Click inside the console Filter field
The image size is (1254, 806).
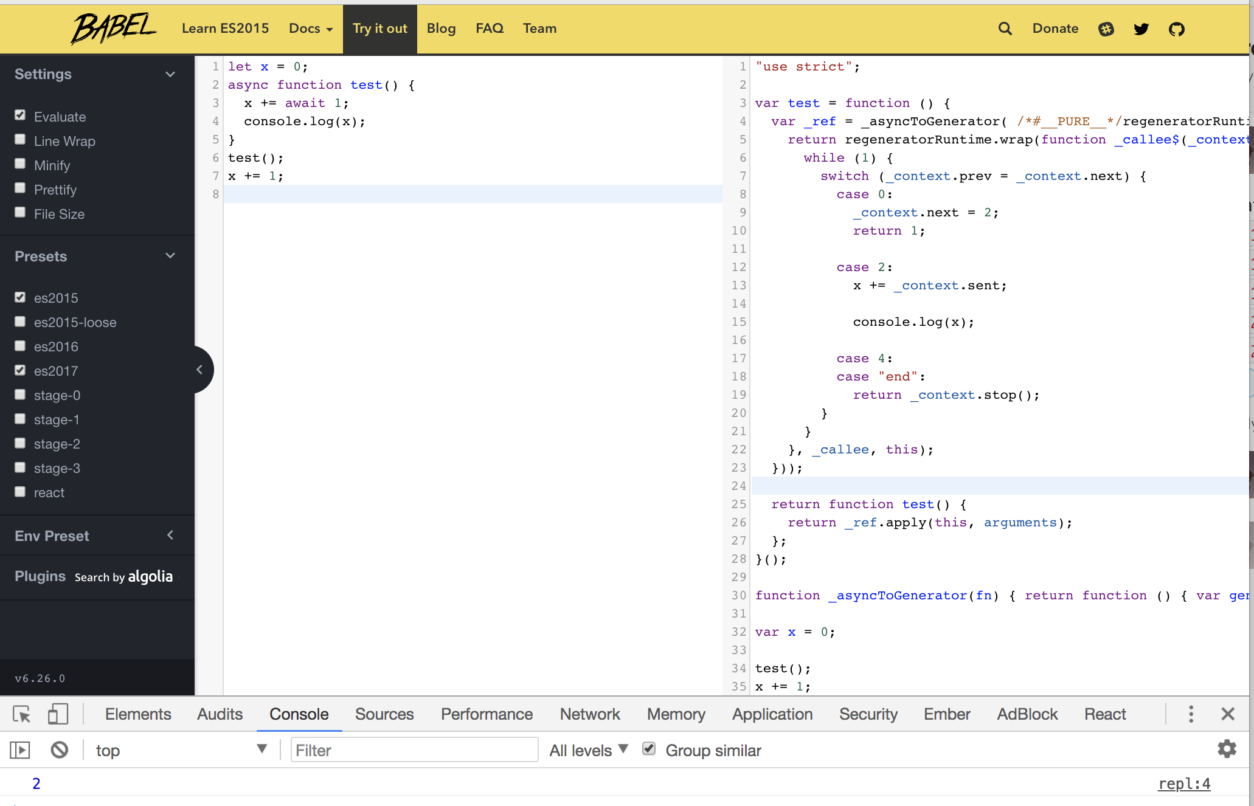coord(414,749)
